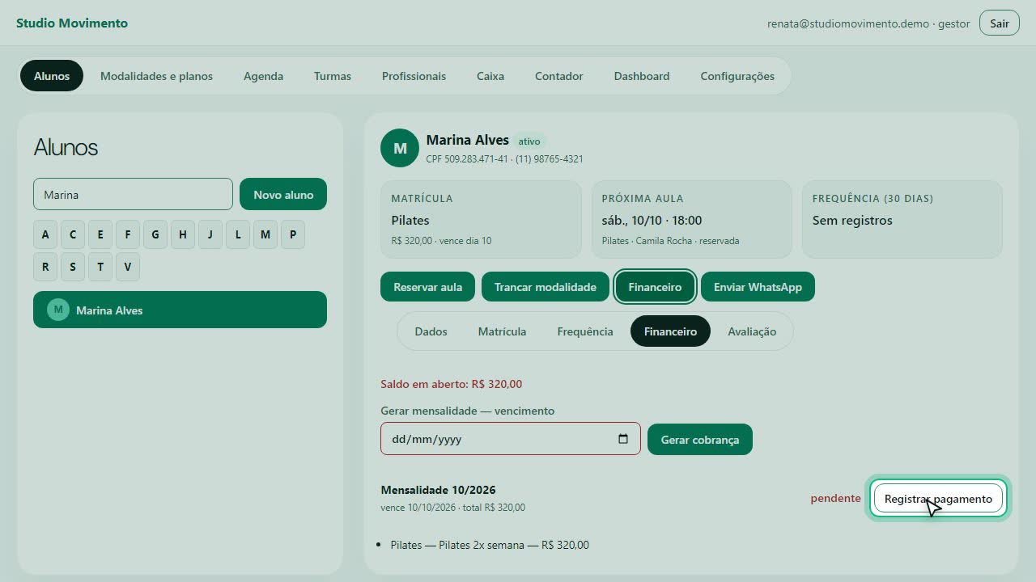Click the 'Mensalidade 10/2026' heading

pos(438,490)
